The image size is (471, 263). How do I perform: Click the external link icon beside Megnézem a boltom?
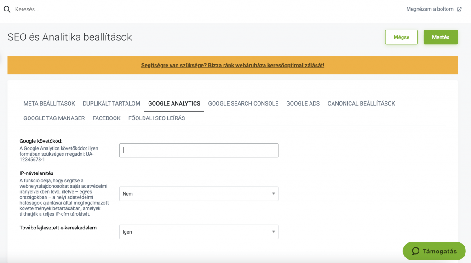(x=459, y=9)
